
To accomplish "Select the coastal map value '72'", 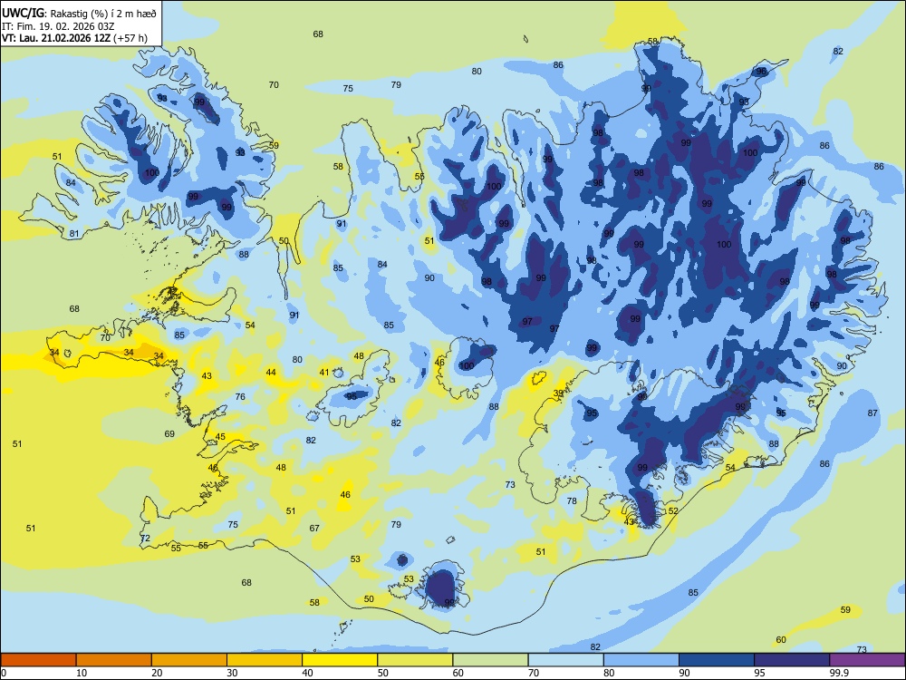I will tap(145, 539).
